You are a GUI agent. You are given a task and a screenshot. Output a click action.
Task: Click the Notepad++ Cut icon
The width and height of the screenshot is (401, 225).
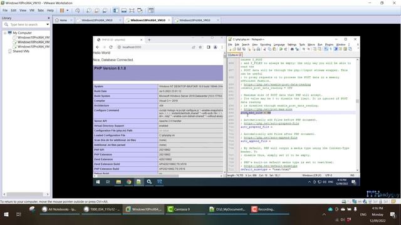[264, 49]
